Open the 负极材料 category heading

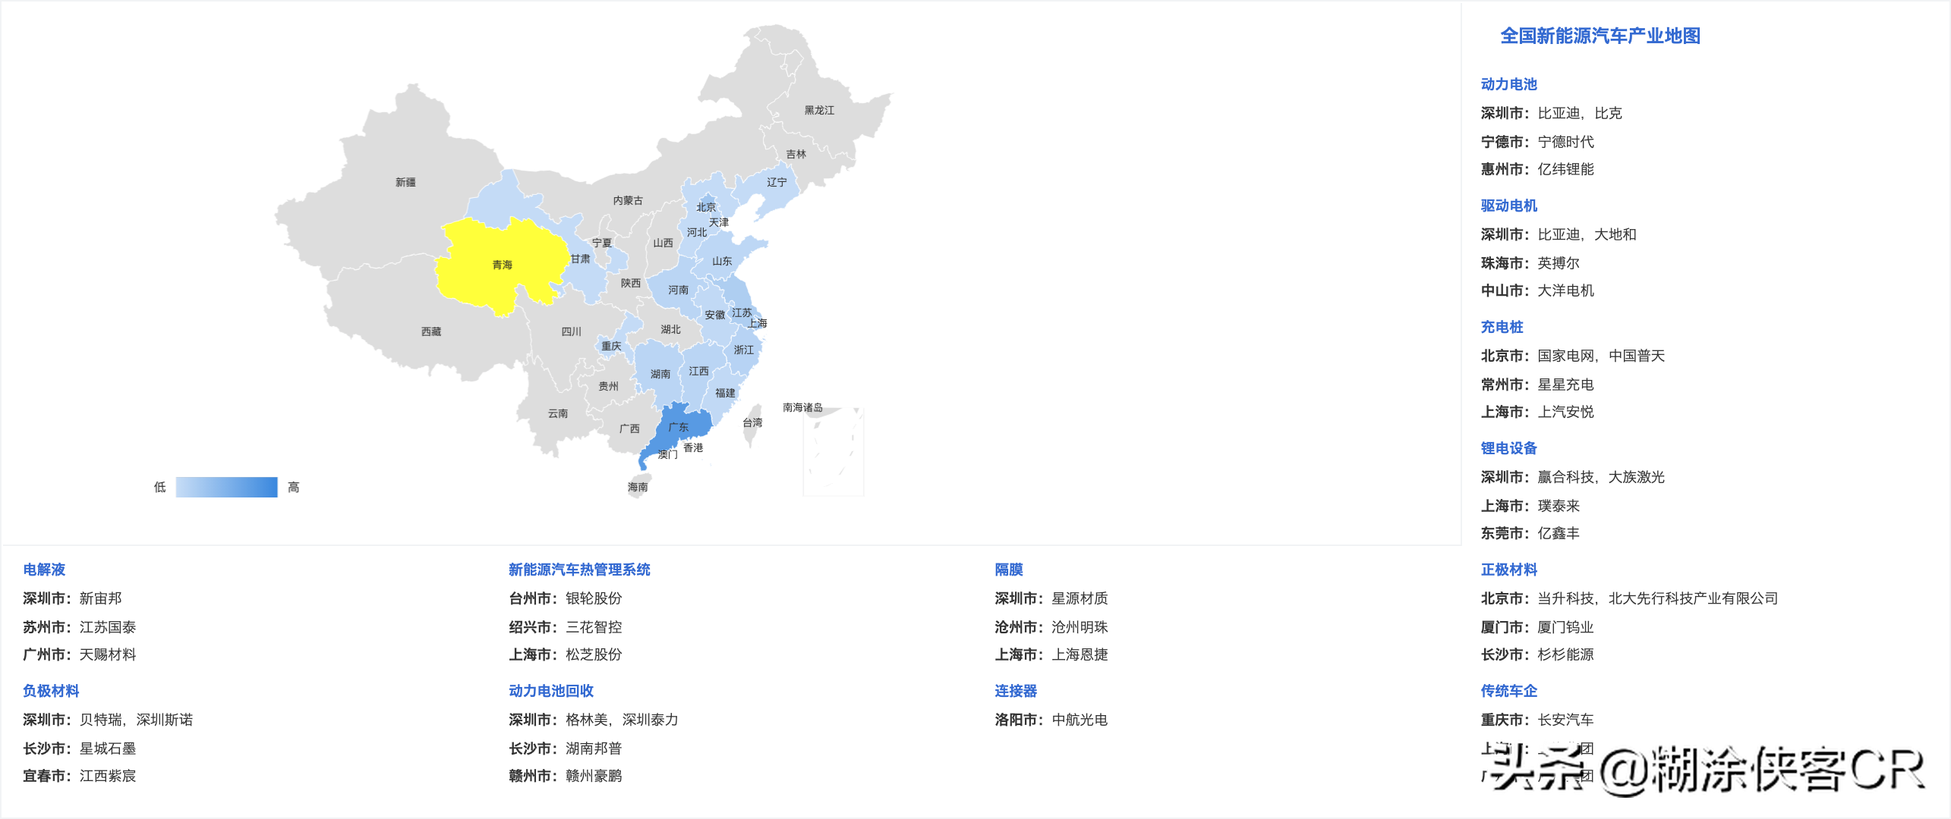[x=51, y=691]
